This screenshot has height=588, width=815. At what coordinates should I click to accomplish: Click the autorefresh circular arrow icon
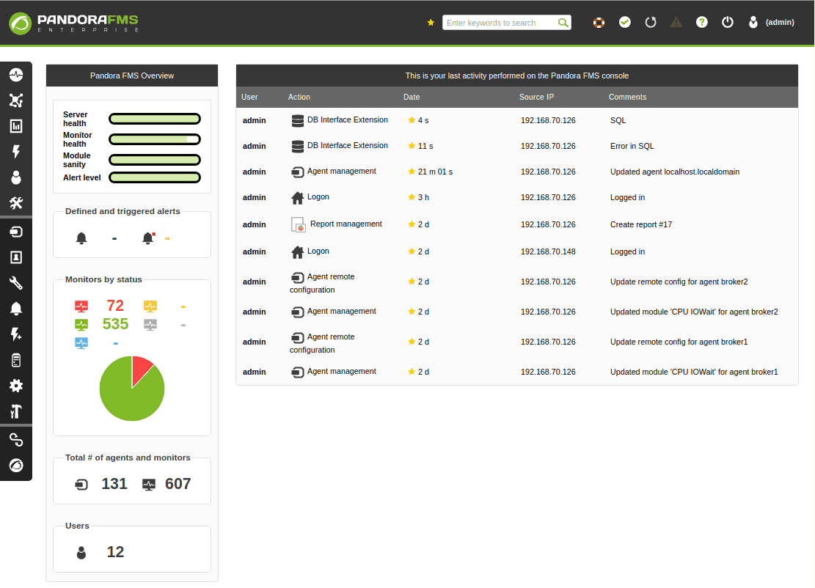(x=650, y=22)
